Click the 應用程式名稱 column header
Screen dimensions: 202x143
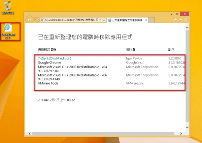click(x=47, y=49)
